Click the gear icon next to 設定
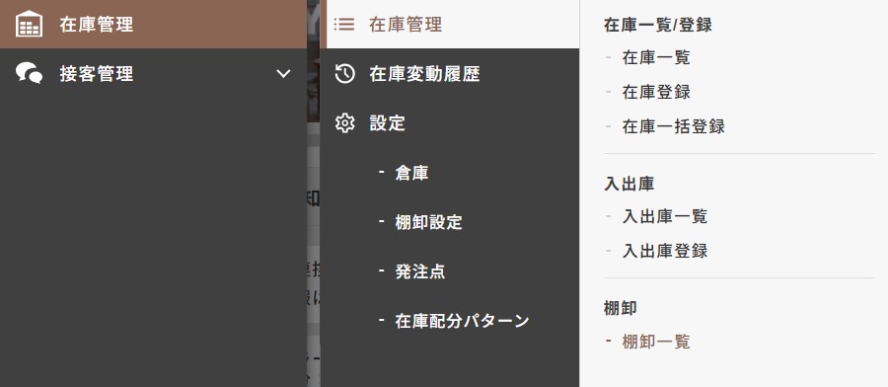Image resolution: width=888 pixels, height=387 pixels. (345, 123)
